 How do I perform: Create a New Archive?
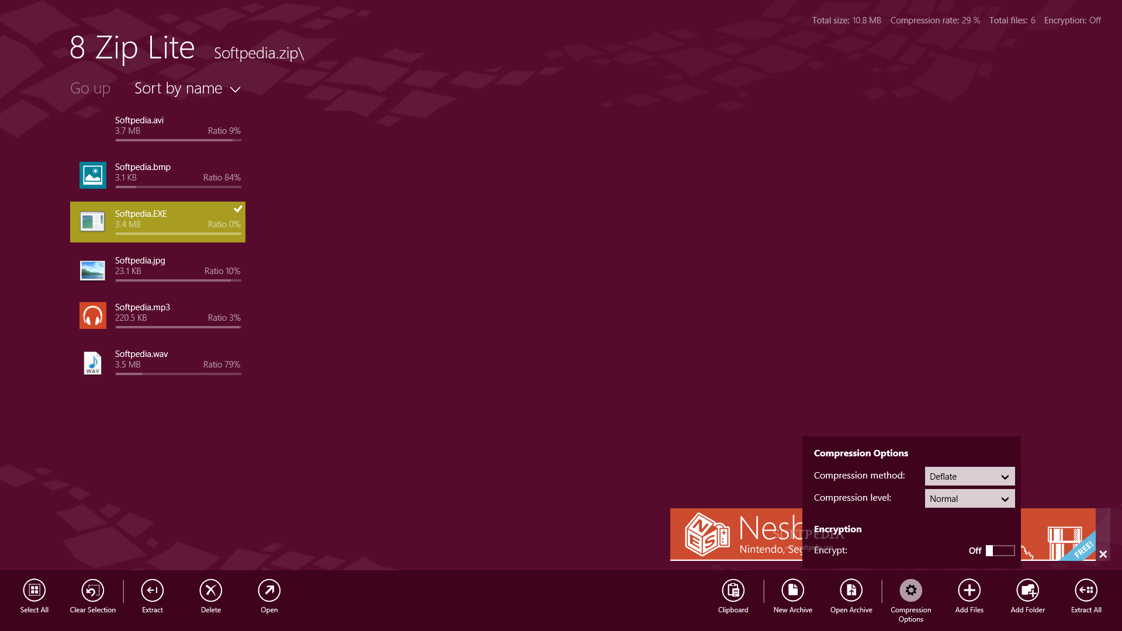tap(792, 590)
